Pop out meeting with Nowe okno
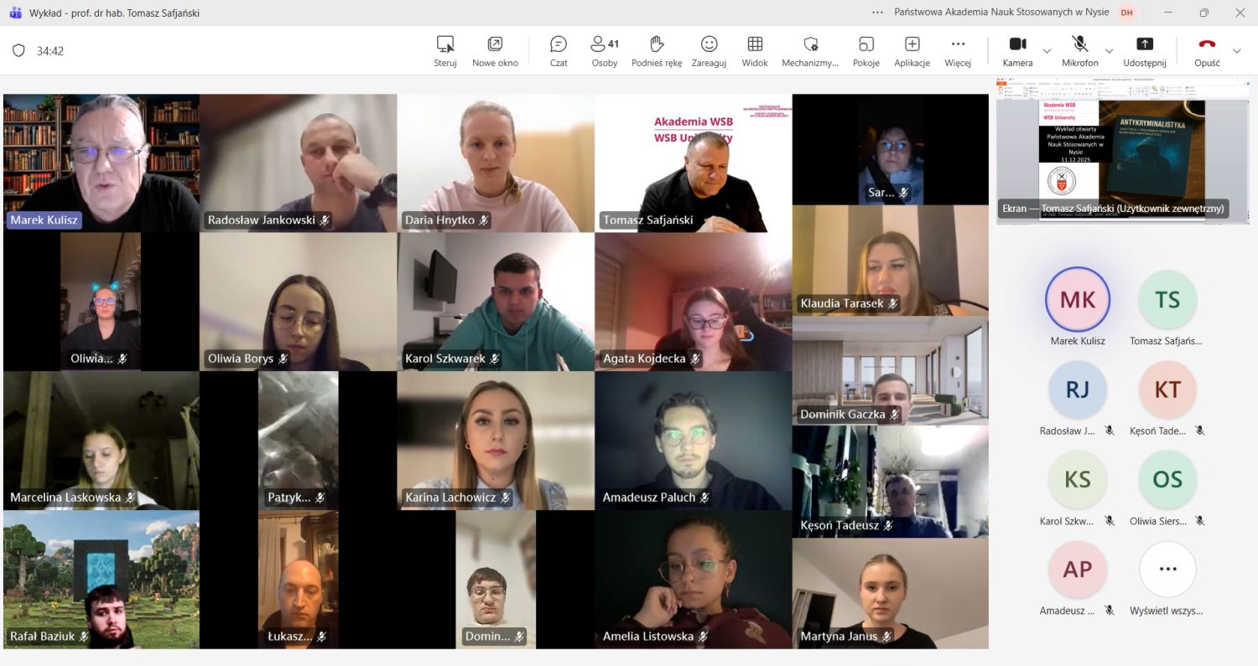 pos(495,50)
